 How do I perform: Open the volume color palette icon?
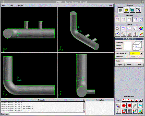[141, 28]
